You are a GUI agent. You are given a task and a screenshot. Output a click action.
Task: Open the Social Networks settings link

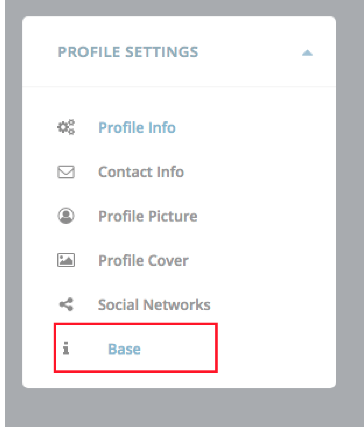click(154, 305)
